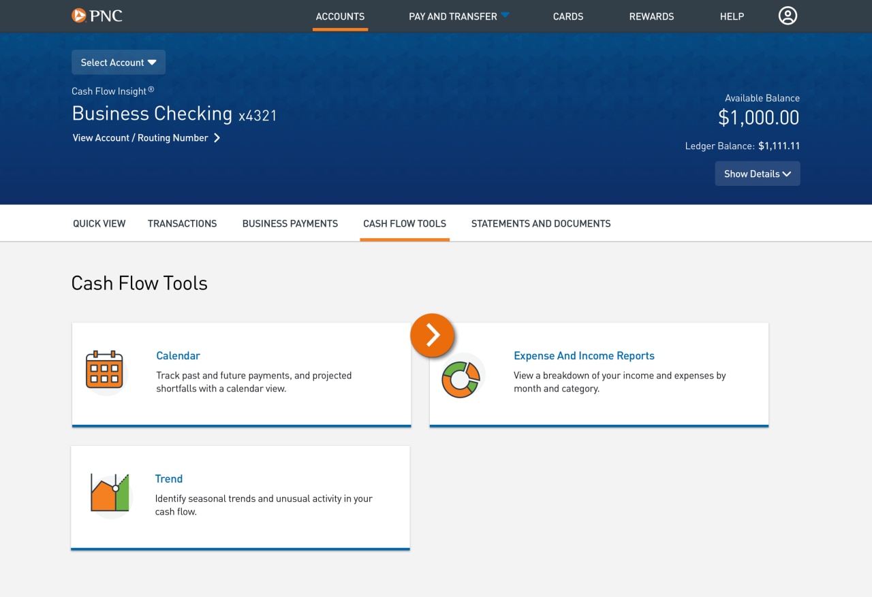Navigate to the Rewards section
Screen dimensions: 872x597
[651, 16]
